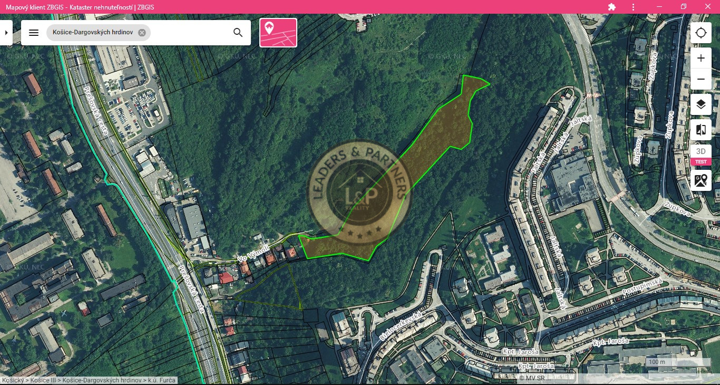Click inside the search input field
This screenshot has width=720, height=385.
[190, 33]
